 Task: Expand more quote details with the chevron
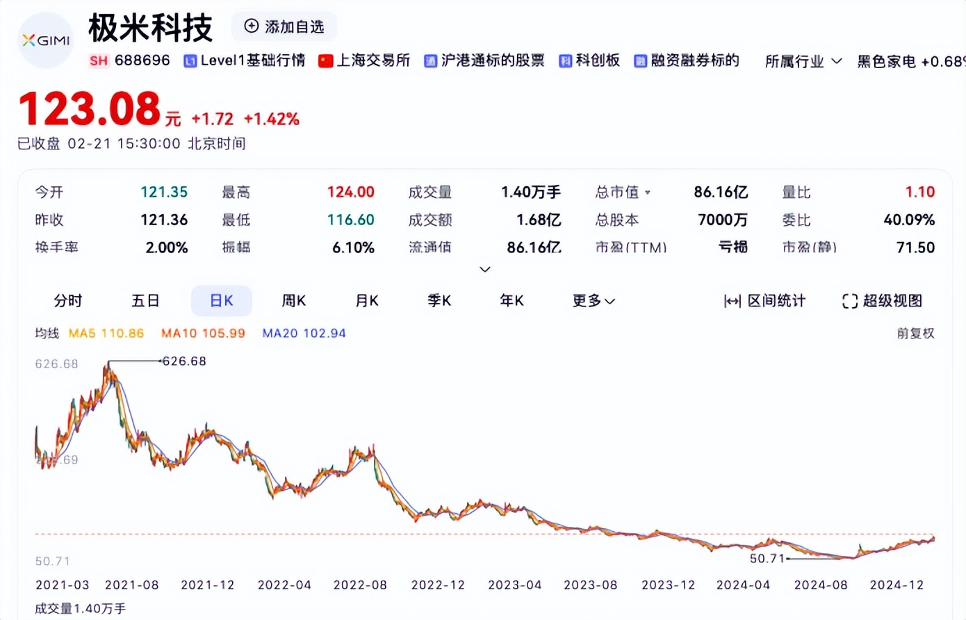coord(485,269)
